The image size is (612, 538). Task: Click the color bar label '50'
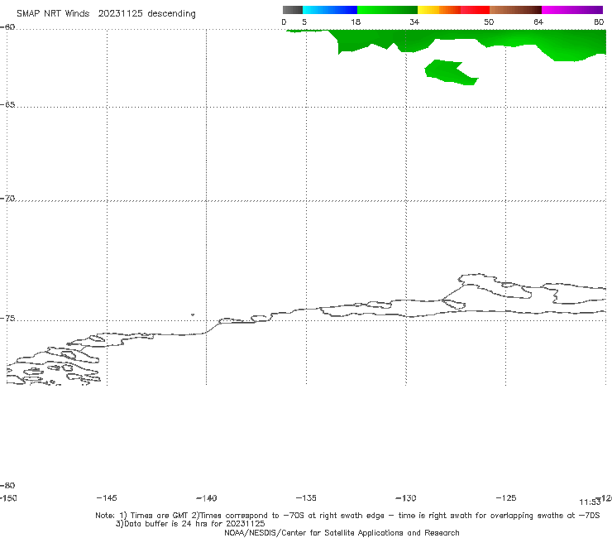[x=489, y=22]
